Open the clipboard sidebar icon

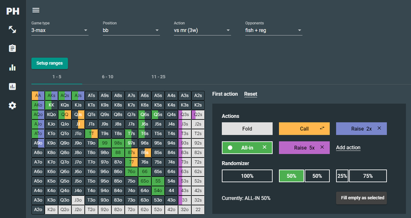point(12,49)
